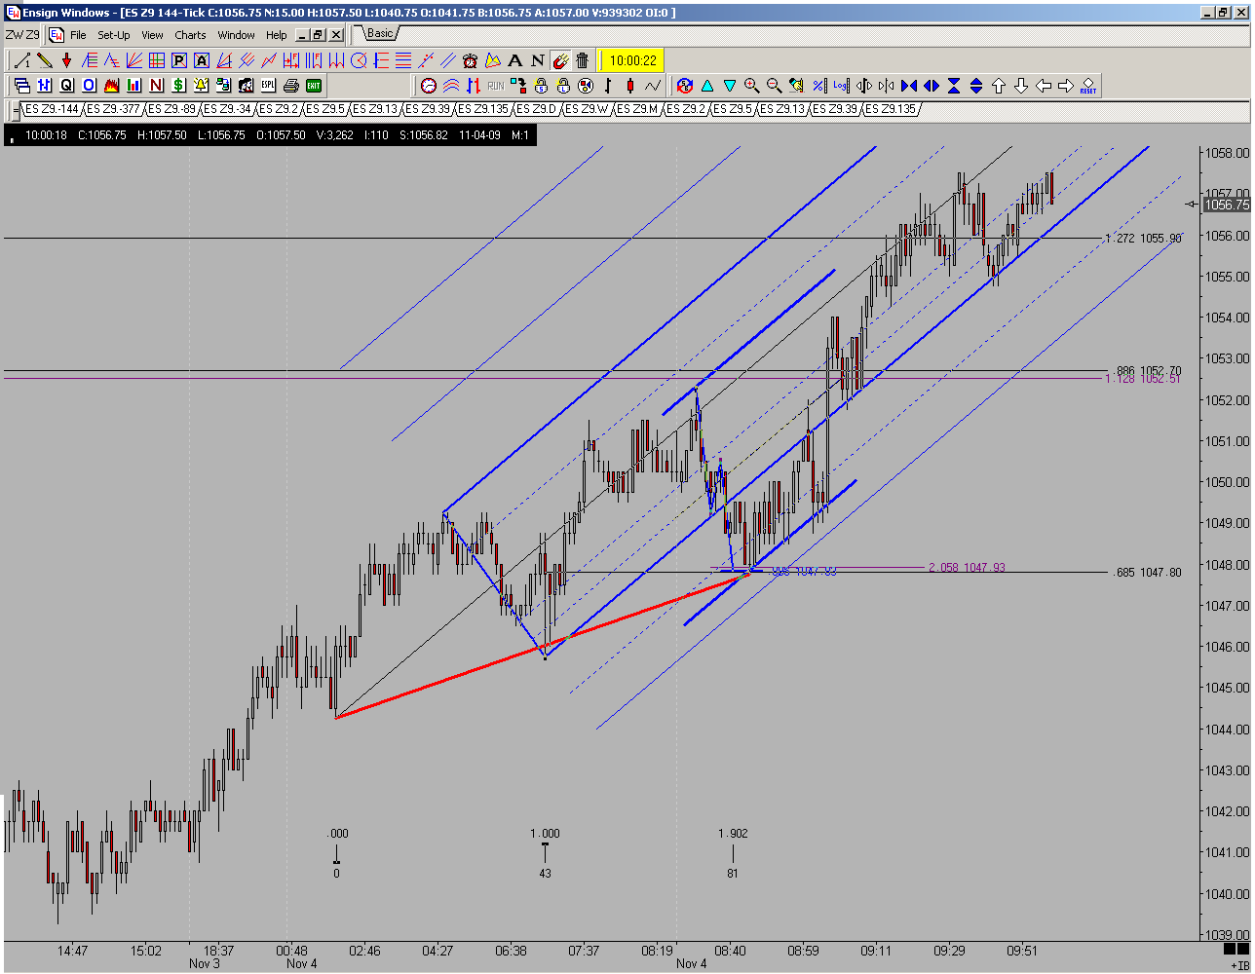The image size is (1255, 974).
Task: Toggle the magnet snap tool
Action: 560,60
